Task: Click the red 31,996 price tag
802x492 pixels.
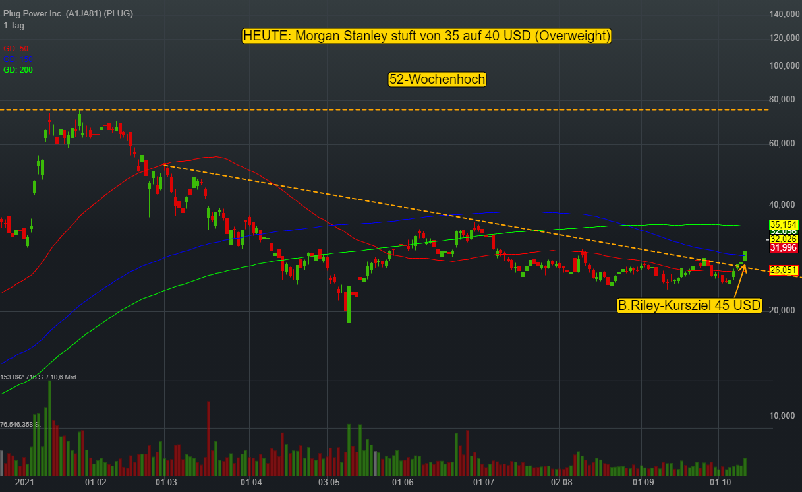Action: 783,247
